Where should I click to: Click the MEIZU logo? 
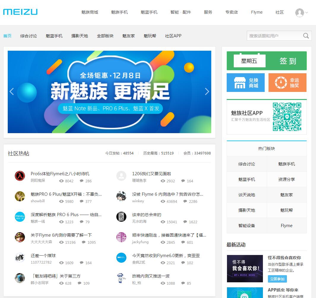click(x=20, y=12)
